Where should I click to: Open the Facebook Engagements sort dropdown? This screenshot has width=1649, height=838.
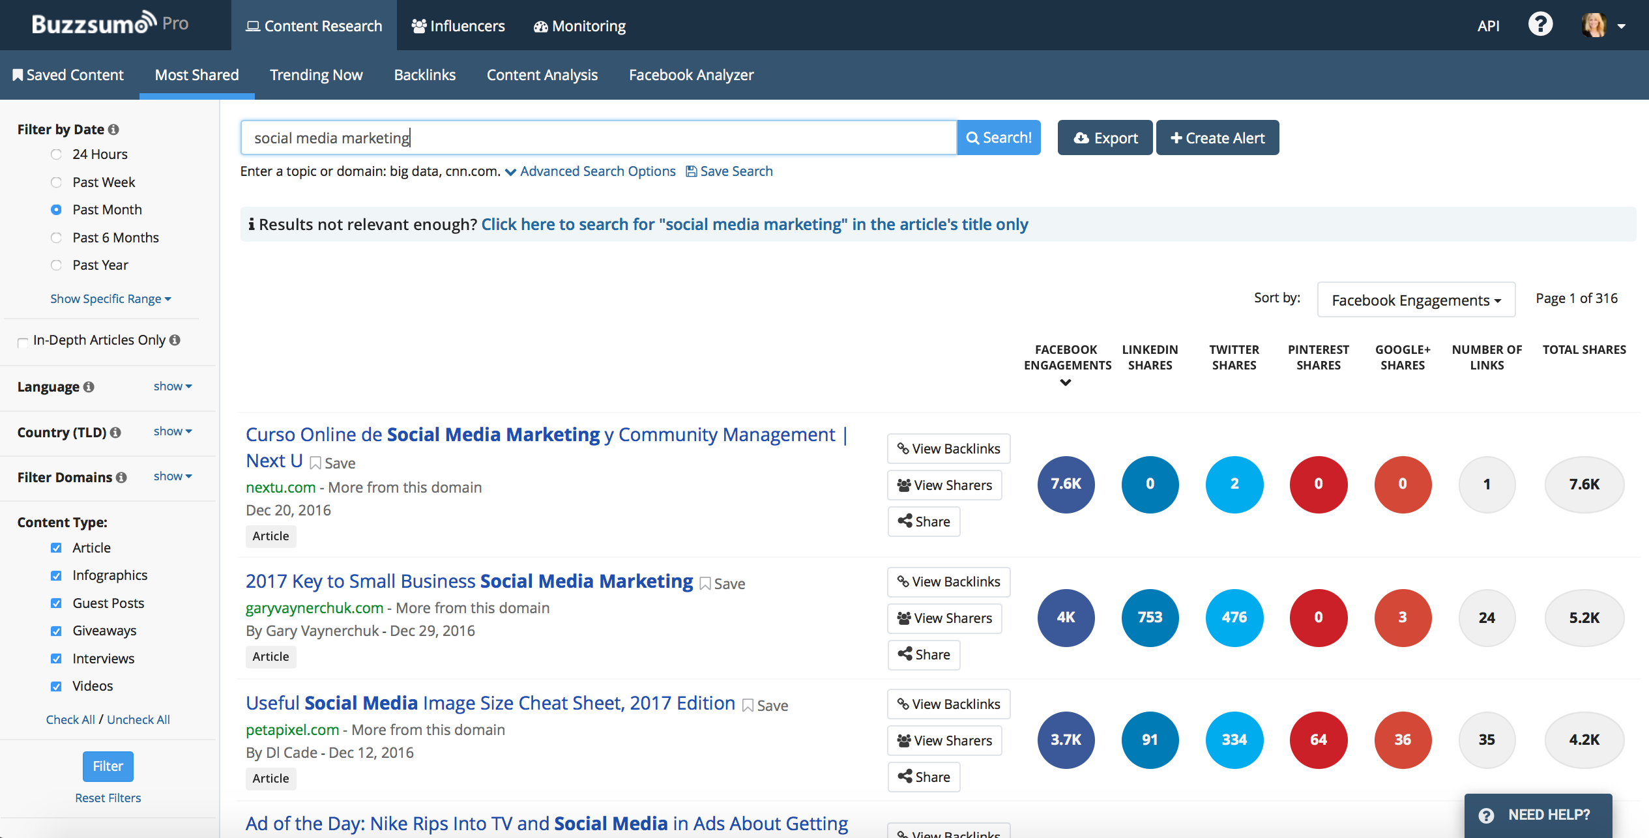(1416, 300)
